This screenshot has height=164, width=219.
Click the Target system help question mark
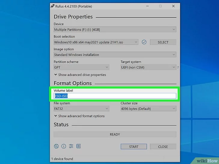tap(178, 68)
